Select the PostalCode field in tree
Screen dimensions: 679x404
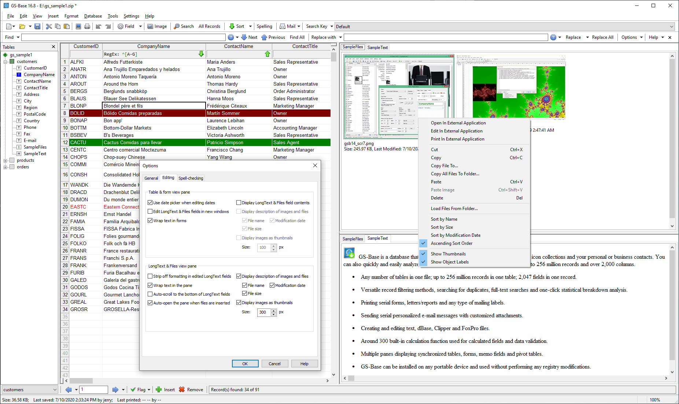[35, 114]
